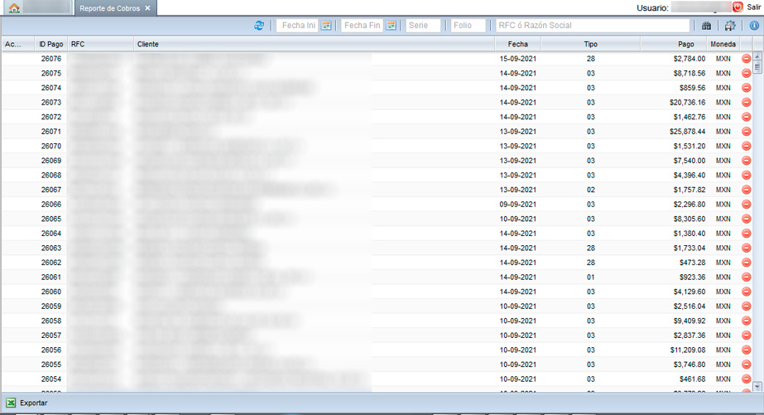Click the blue info icon
Viewport: 764px width, 415px height.
tap(754, 26)
